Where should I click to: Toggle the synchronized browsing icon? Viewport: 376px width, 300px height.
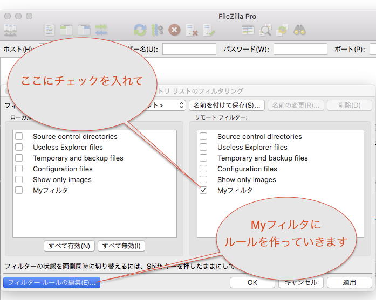(x=282, y=30)
